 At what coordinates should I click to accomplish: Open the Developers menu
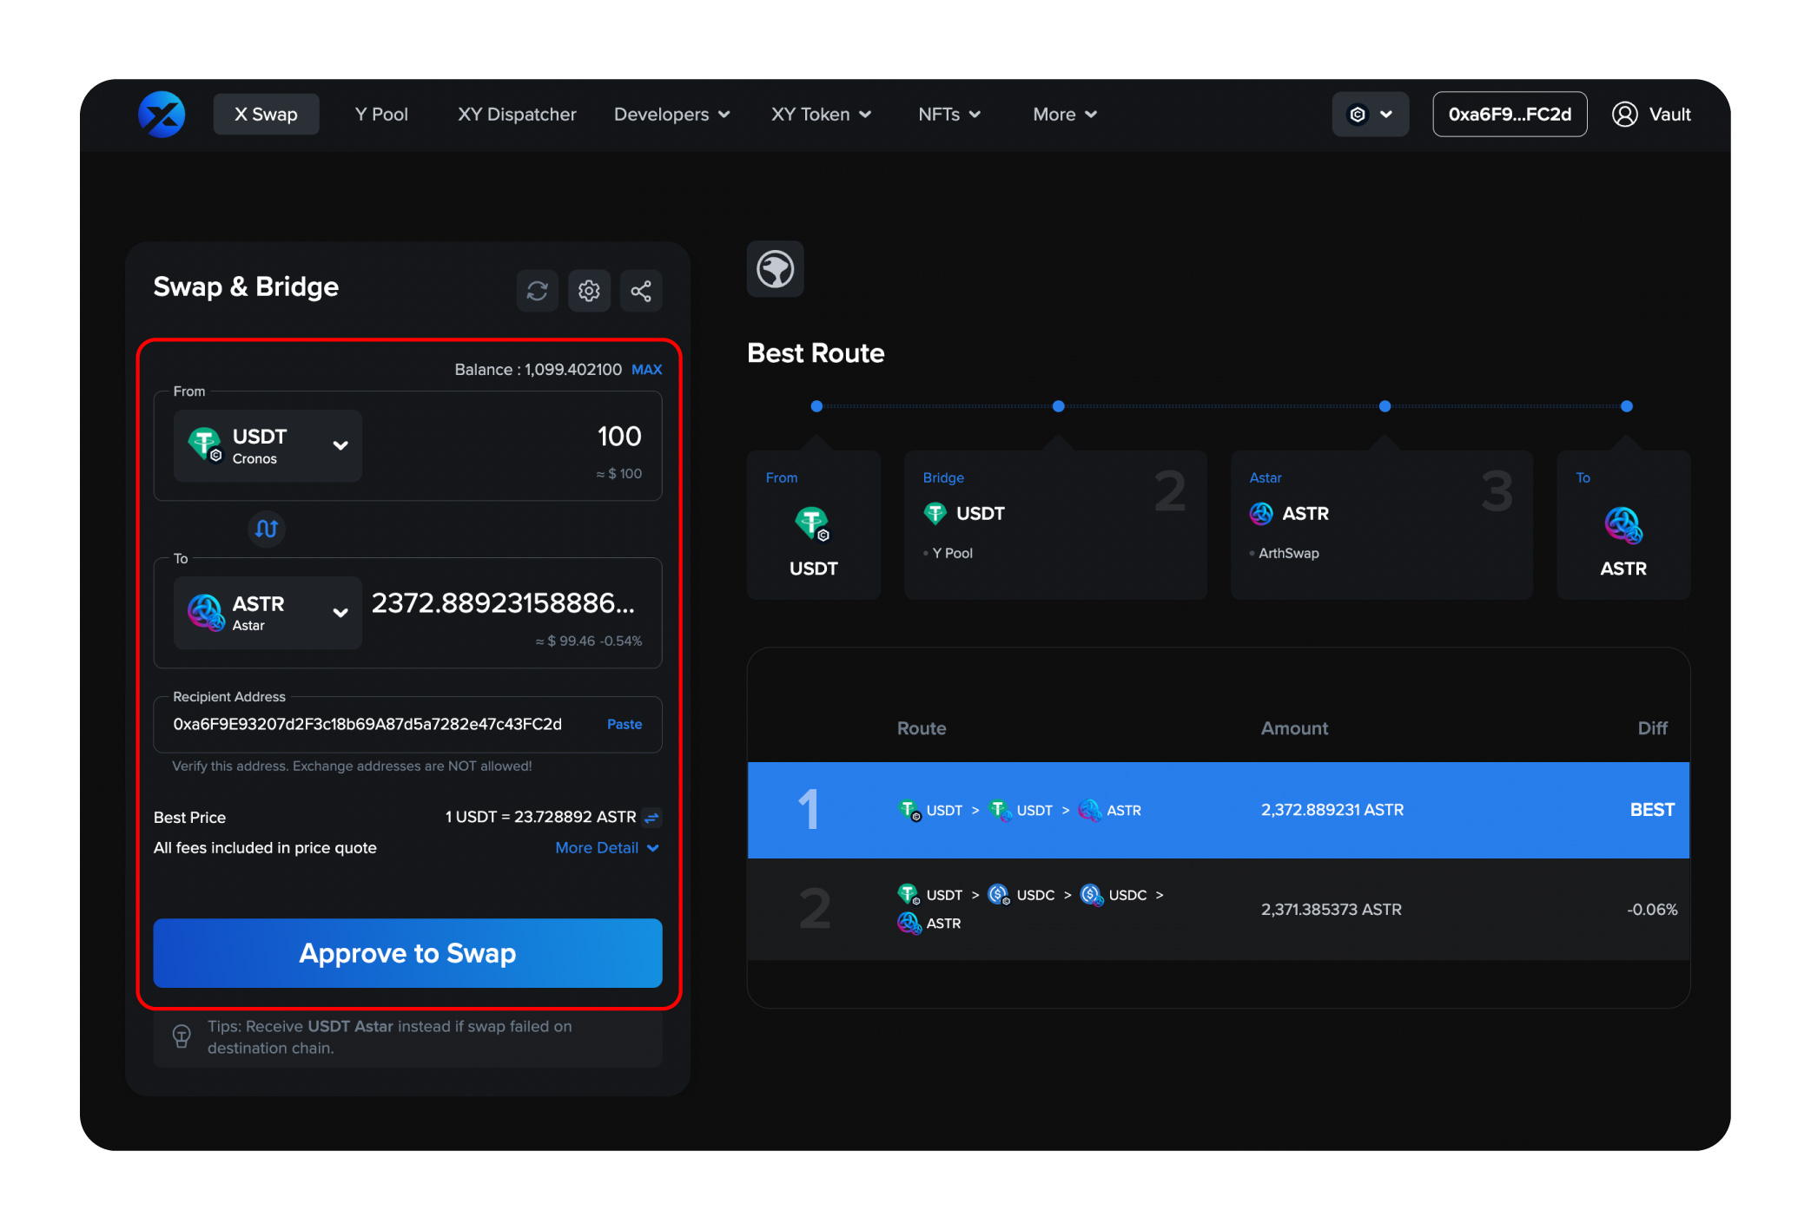(671, 114)
